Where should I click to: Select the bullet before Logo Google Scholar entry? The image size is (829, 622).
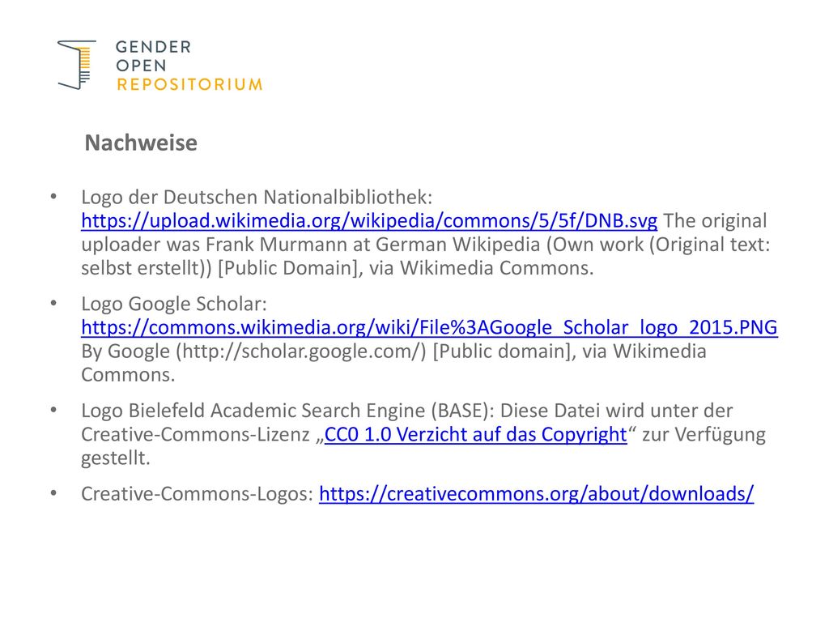tap(53, 304)
